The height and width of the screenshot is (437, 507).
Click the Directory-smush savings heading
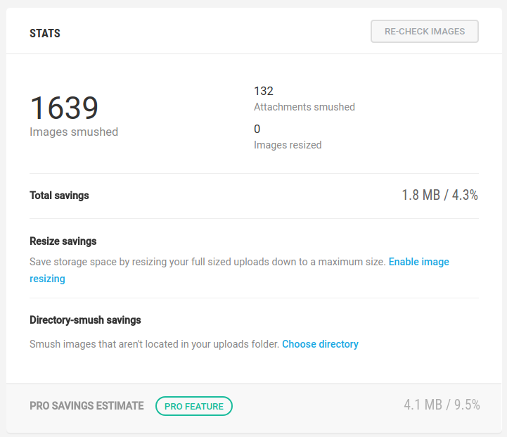click(85, 320)
